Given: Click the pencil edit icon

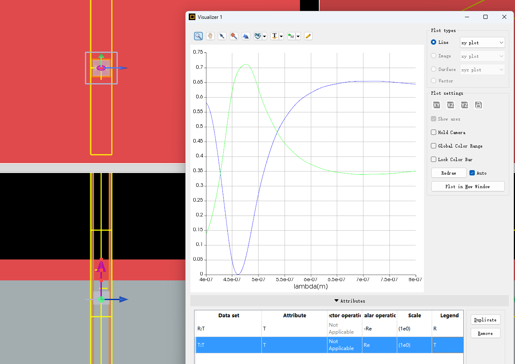Looking at the screenshot, I should [309, 36].
